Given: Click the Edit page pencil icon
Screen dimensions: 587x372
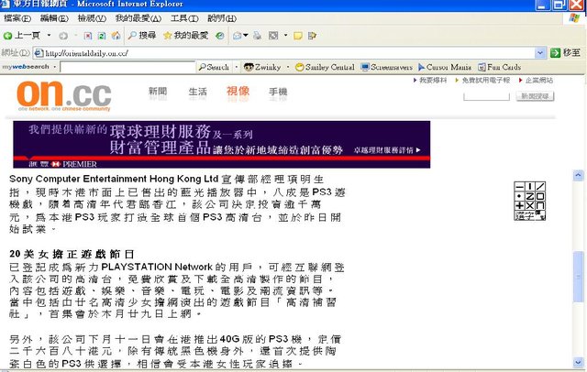Looking at the screenshot, I should 312,36.
